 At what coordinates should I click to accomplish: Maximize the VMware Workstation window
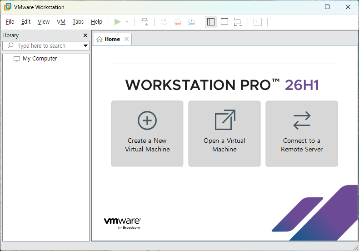[327, 7]
